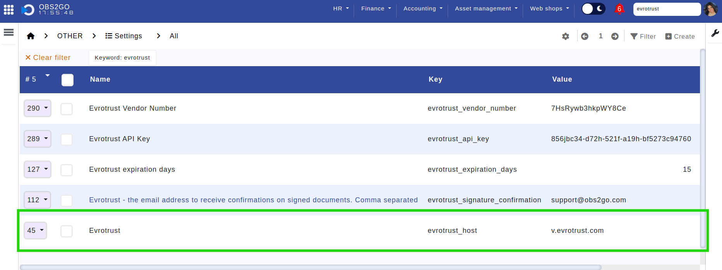This screenshot has width=722, height=270.
Task: Toggle the hamburger side menu
Action: [9, 32]
